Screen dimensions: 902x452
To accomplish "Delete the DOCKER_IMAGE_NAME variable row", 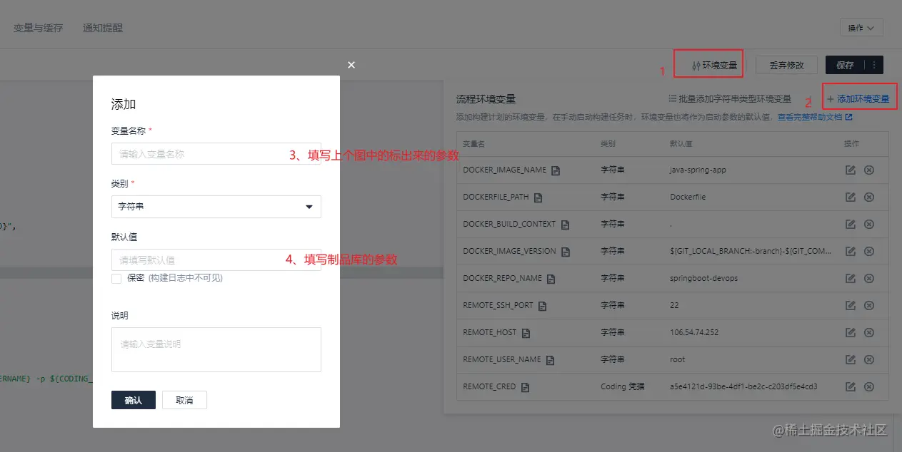I will [x=869, y=170].
